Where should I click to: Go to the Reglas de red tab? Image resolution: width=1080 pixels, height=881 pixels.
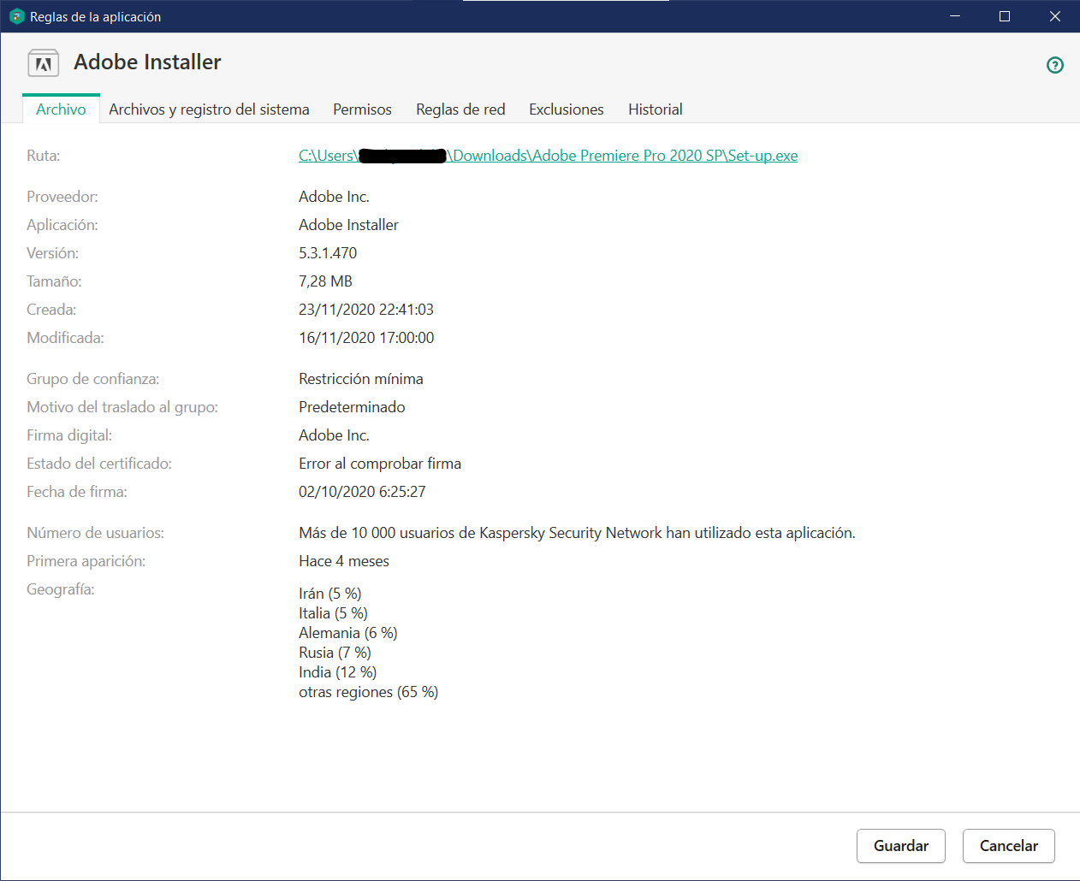460,109
